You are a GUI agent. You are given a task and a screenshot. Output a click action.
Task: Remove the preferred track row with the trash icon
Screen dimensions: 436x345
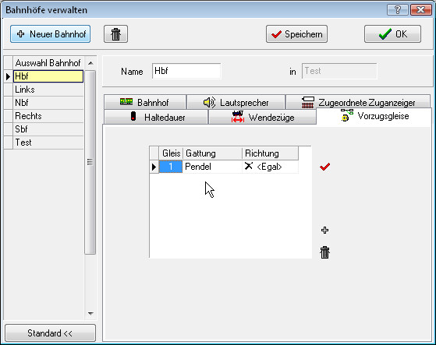click(324, 252)
